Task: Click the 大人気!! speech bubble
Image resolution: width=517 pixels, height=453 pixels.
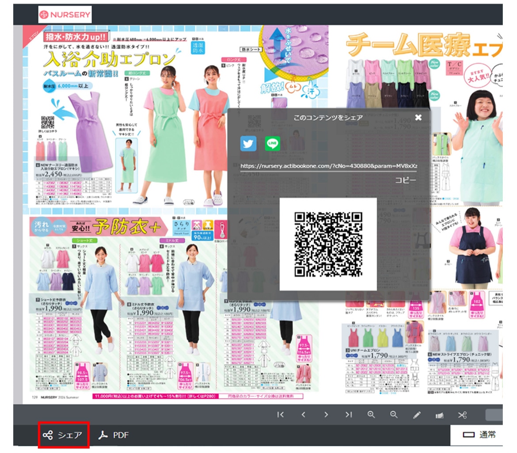Action: pyautogui.click(x=477, y=76)
